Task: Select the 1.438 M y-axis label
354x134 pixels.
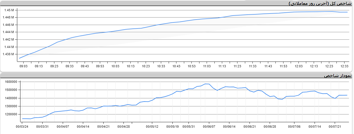Action: 8,54
